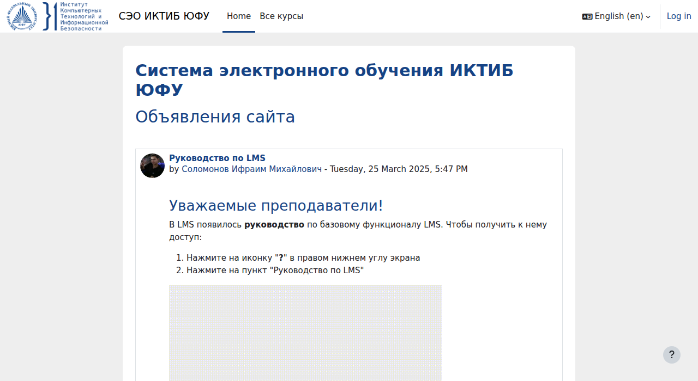This screenshot has width=698, height=381.
Task: Click the post date Tuesday, 25 March 2025
Action: click(x=399, y=169)
